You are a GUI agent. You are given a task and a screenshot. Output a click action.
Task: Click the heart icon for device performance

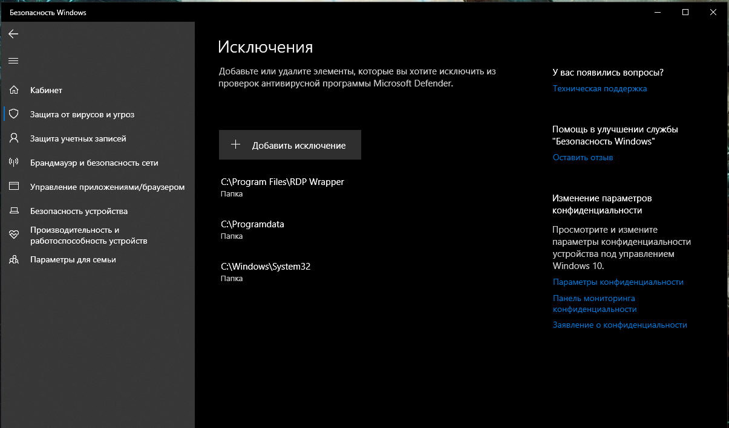coord(13,235)
